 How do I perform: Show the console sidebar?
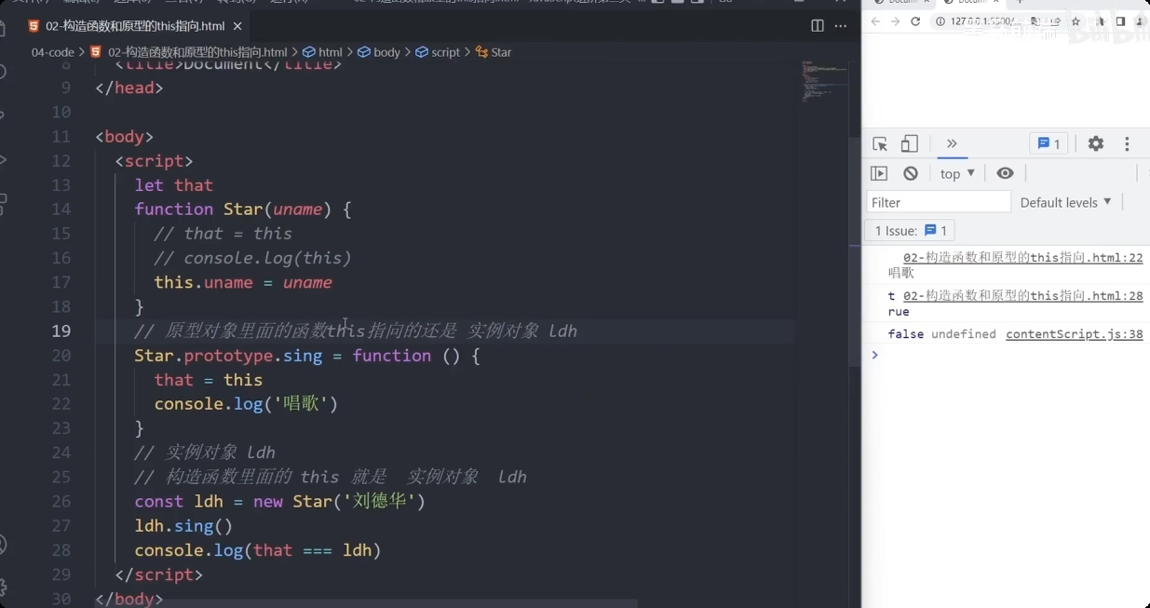pos(879,173)
